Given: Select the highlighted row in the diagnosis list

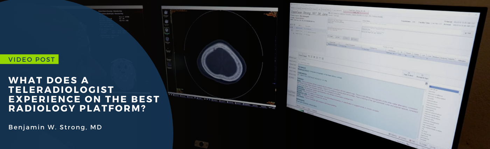Looking at the screenshot, I should point(444,89).
